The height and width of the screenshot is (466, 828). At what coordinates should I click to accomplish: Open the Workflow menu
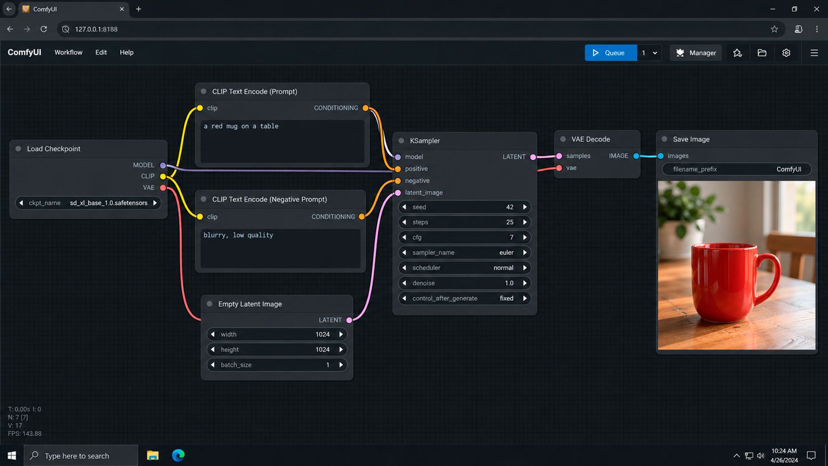point(68,52)
